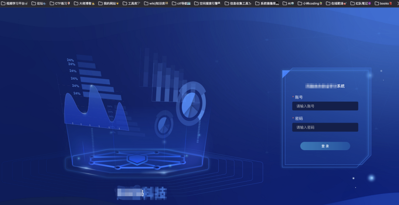Open the 在线靶场 bookmark folder

pyautogui.click(x=337, y=4)
